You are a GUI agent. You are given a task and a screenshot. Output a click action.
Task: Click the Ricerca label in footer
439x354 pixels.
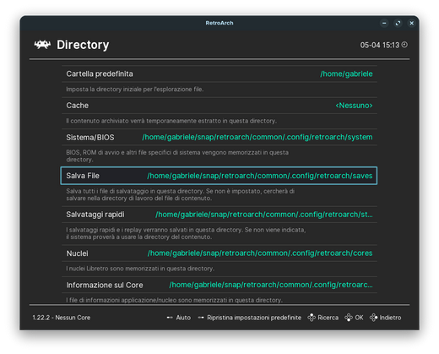click(x=328, y=318)
